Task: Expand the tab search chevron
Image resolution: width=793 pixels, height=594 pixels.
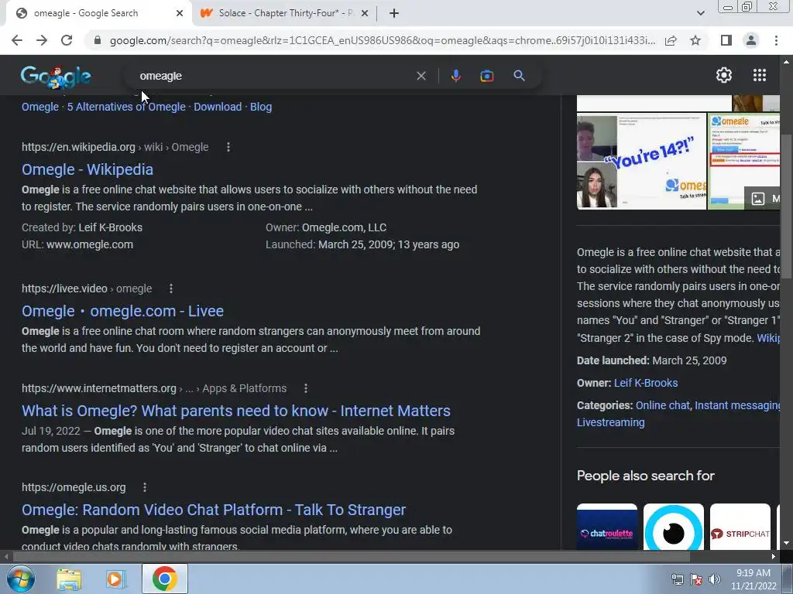Action: coord(700,13)
